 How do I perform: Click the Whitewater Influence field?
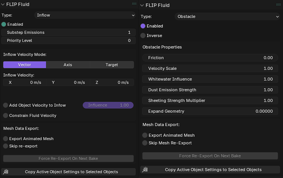point(210,79)
